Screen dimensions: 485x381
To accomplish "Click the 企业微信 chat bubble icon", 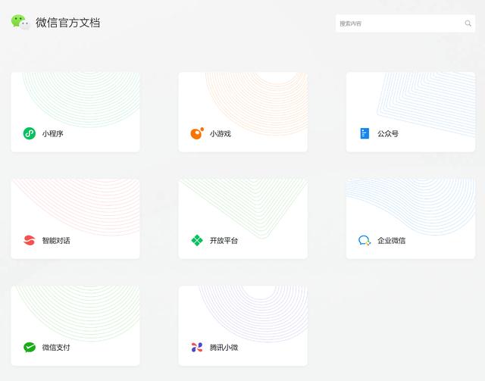I will click(x=365, y=240).
